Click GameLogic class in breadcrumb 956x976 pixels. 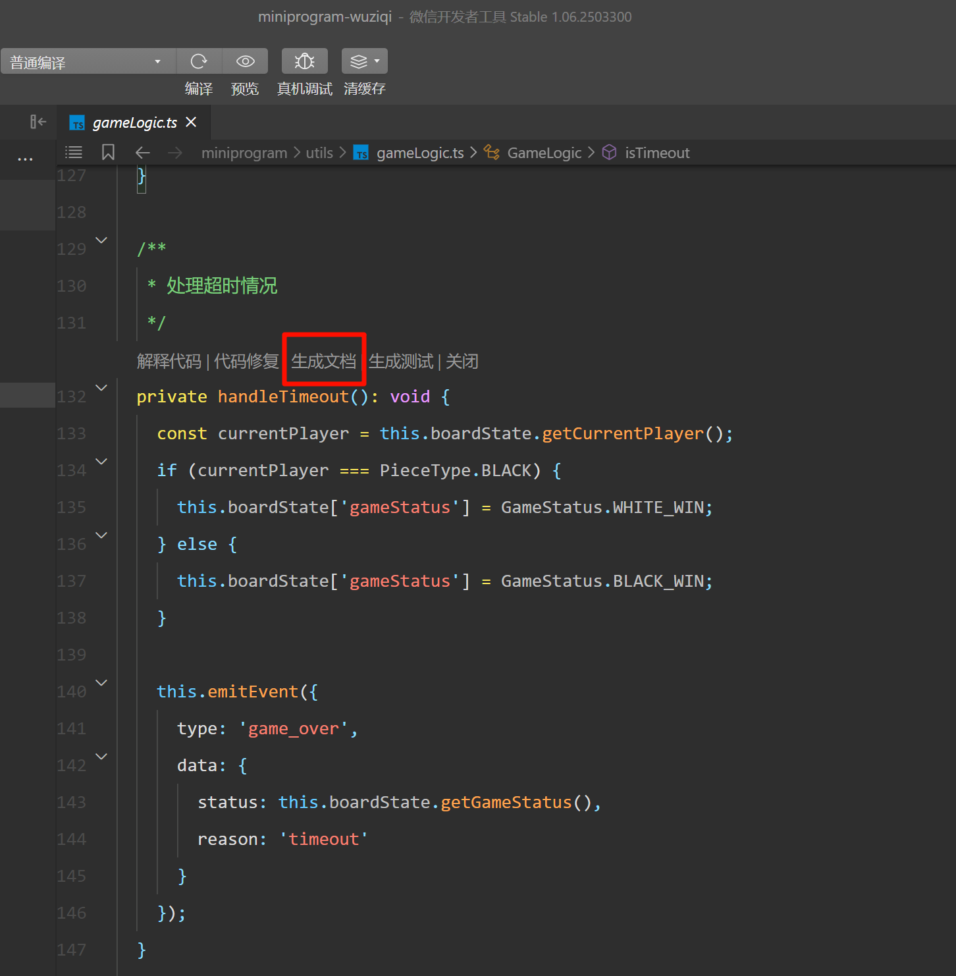tap(544, 153)
